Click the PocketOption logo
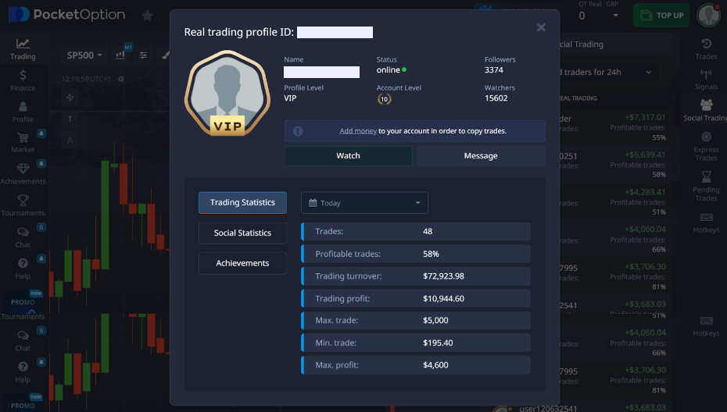 pos(66,15)
